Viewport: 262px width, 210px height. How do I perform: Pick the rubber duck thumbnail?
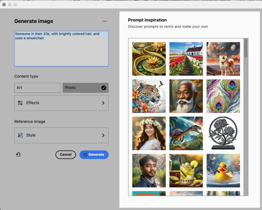[x=223, y=171]
